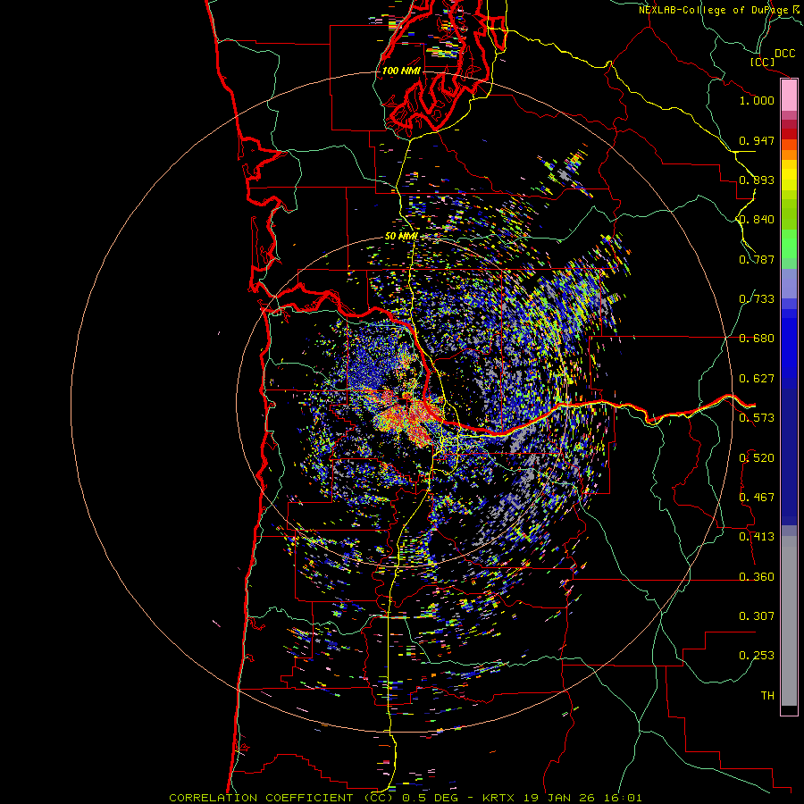Select the 0.307 scale value
The width and height of the screenshot is (804, 804).
(x=757, y=616)
